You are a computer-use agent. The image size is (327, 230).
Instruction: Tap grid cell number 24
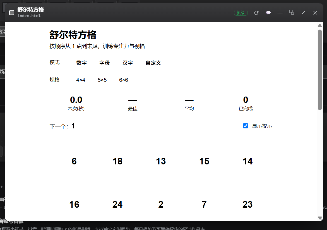(117, 204)
